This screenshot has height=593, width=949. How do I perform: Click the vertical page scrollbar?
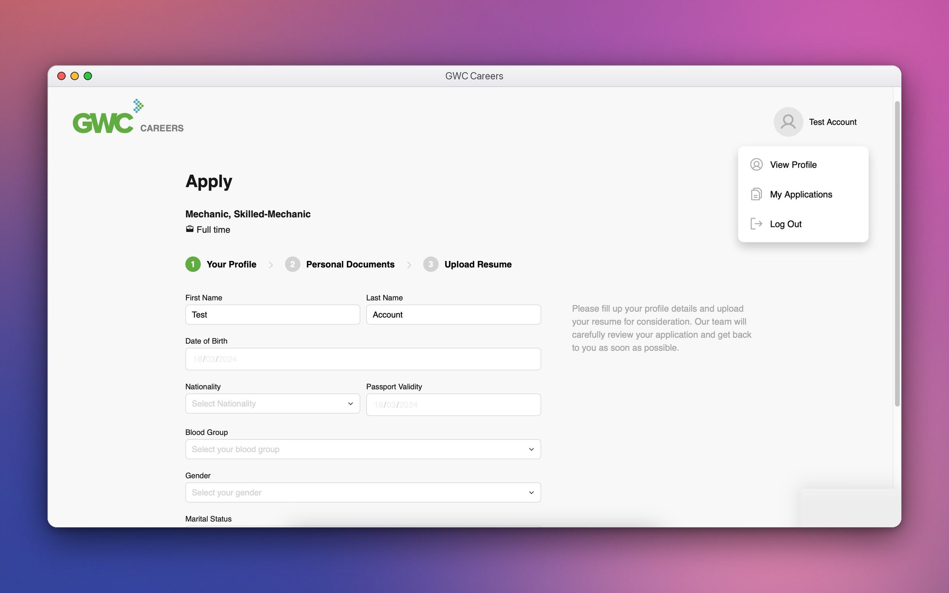point(897,253)
